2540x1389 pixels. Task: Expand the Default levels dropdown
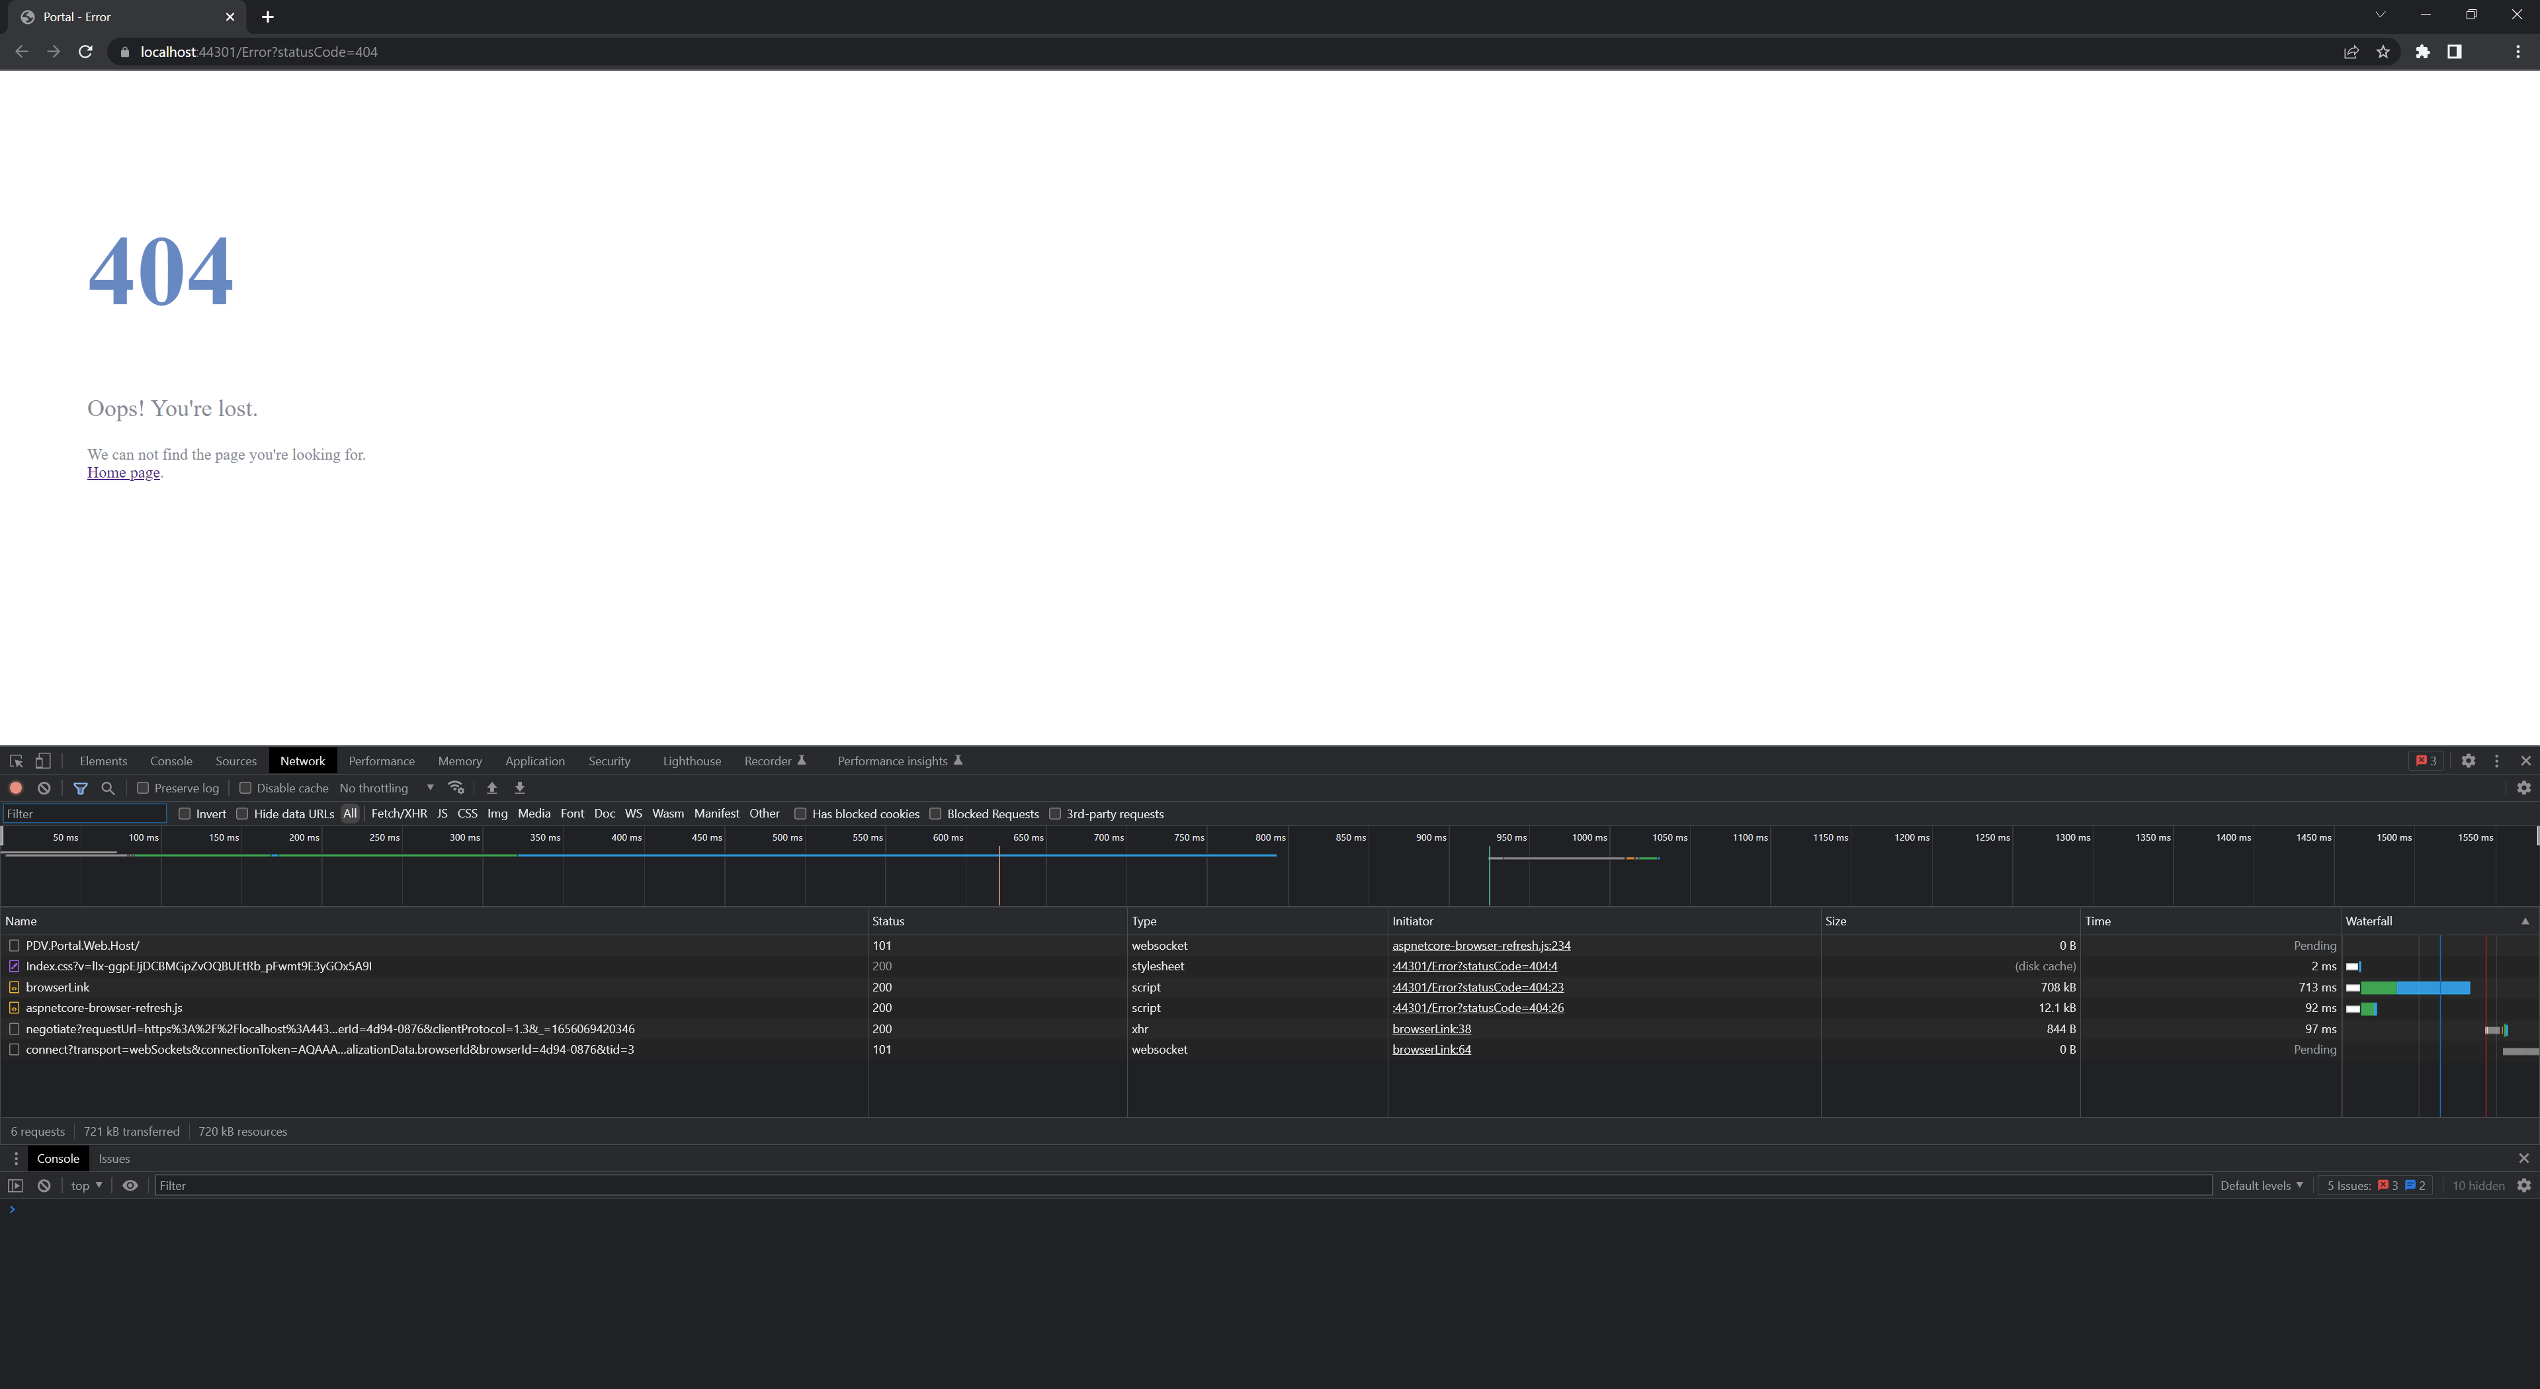pos(2261,1185)
